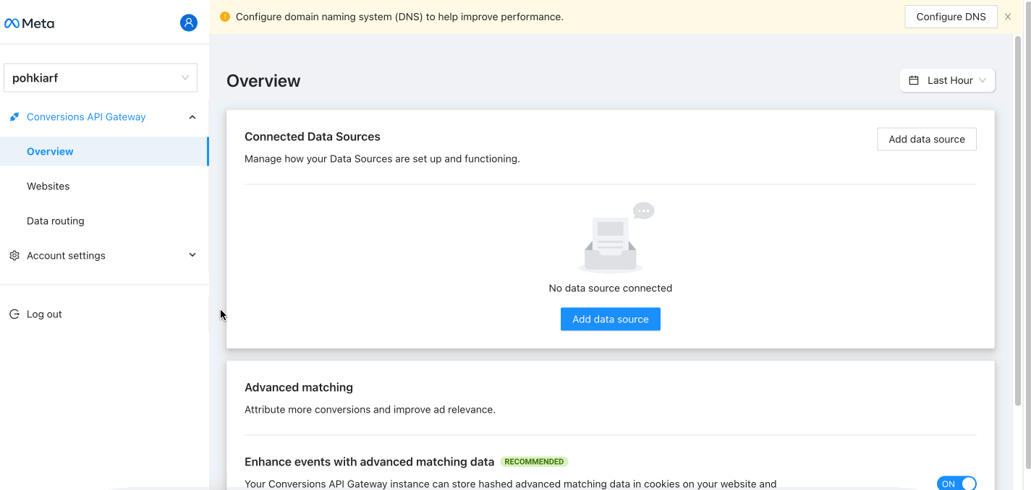Click the Meta logo
Viewport: 1031px width, 490px height.
click(29, 23)
